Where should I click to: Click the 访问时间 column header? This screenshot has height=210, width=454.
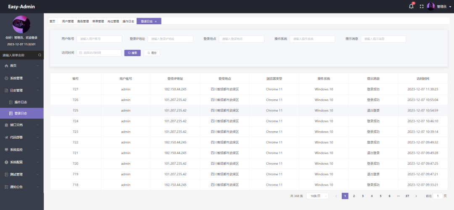tap(423, 78)
